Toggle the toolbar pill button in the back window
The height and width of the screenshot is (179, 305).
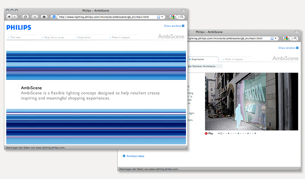(297, 32)
